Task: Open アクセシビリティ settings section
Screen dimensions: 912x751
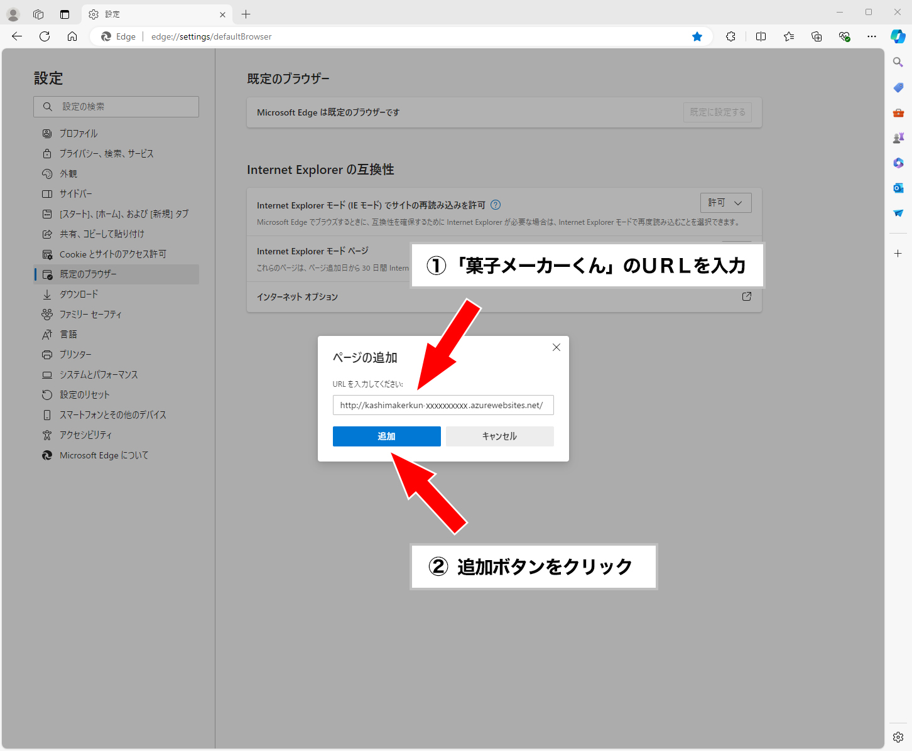Action: point(116,435)
